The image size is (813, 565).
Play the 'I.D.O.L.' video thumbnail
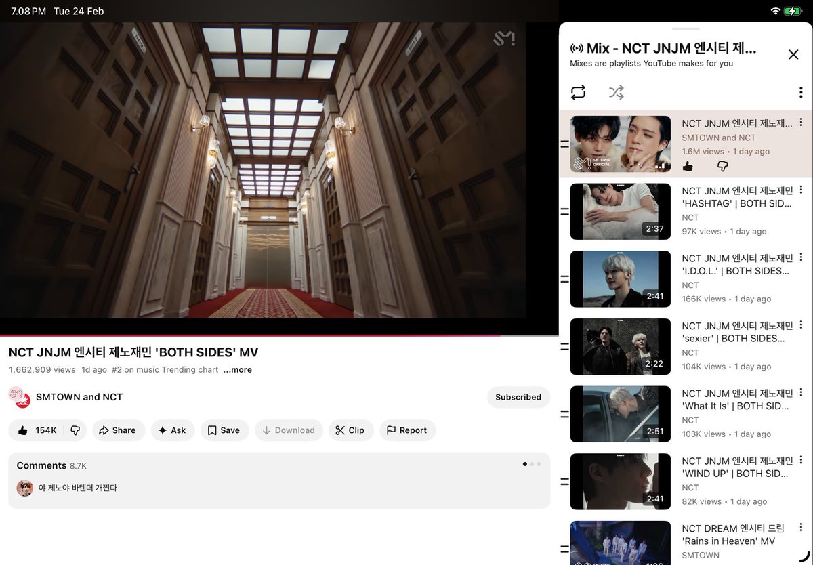click(x=621, y=279)
